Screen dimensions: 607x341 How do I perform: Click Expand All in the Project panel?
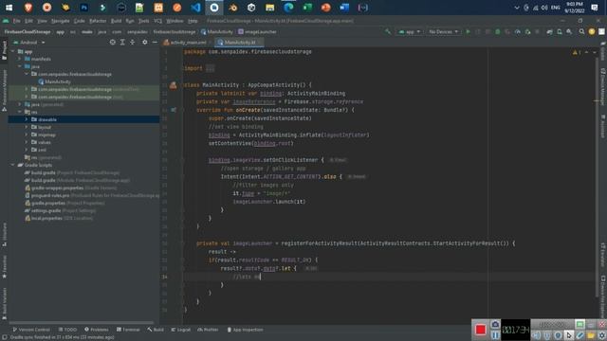click(x=122, y=42)
